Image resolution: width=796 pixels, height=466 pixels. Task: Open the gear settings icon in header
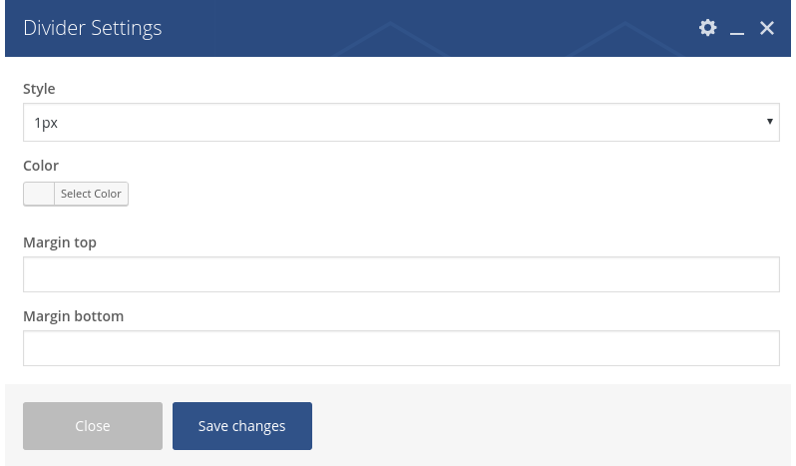pos(707,28)
